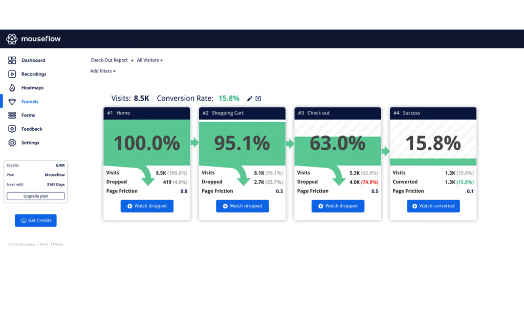This screenshot has width=524, height=327.
Task: Click Watch converted on Success step
Action: [433, 206]
